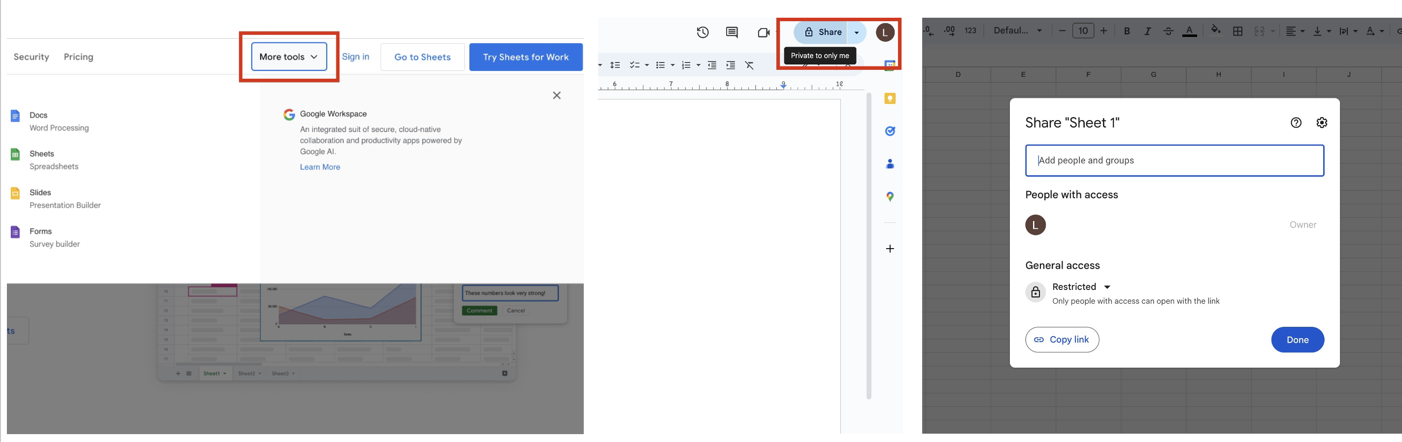Click the plus increase font size button
Image resolution: width=1402 pixels, height=442 pixels.
pyautogui.click(x=1104, y=31)
